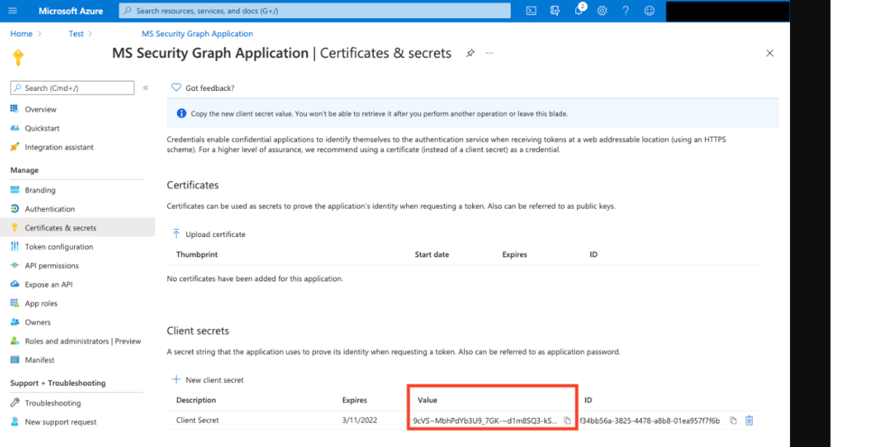Screen dimensions: 873x447
Task: Collapse the left navigation menu
Action: (x=145, y=88)
